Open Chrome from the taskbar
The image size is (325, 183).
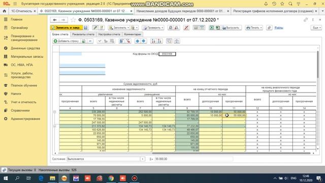111,178
